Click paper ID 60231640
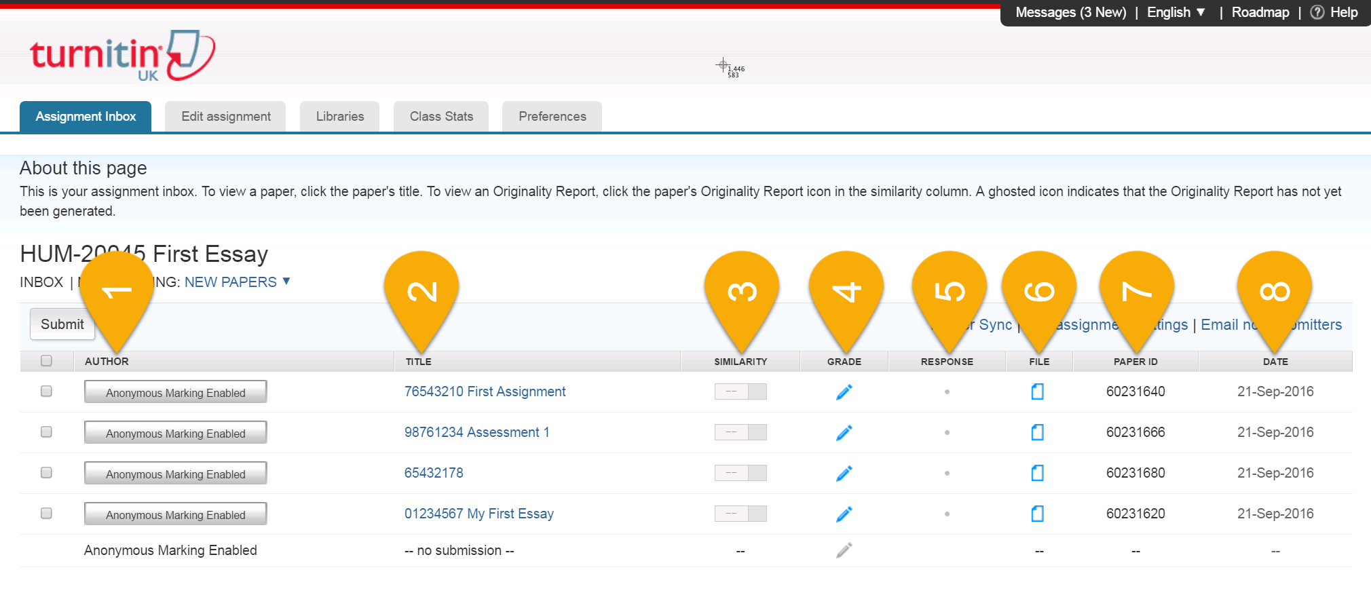Screen dimensions: 1371x593 (x=1135, y=391)
